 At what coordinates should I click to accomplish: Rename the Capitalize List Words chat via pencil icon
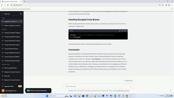click(19, 22)
